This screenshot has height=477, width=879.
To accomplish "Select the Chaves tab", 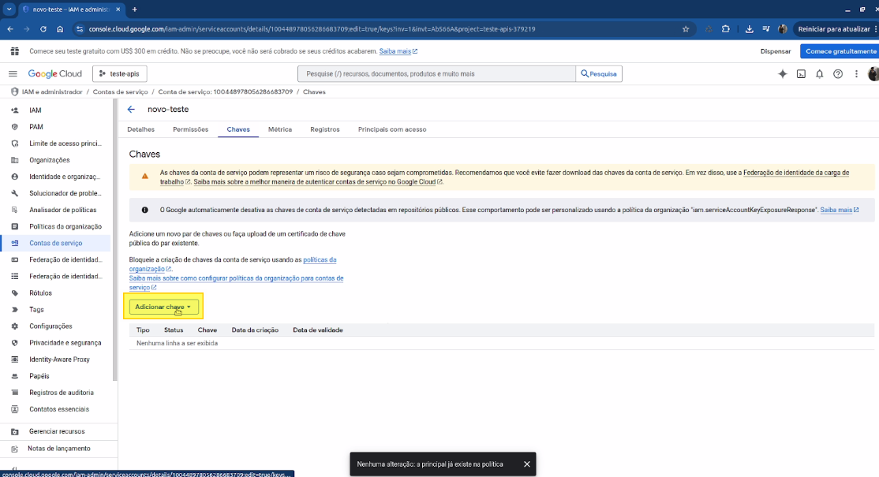I will 238,129.
